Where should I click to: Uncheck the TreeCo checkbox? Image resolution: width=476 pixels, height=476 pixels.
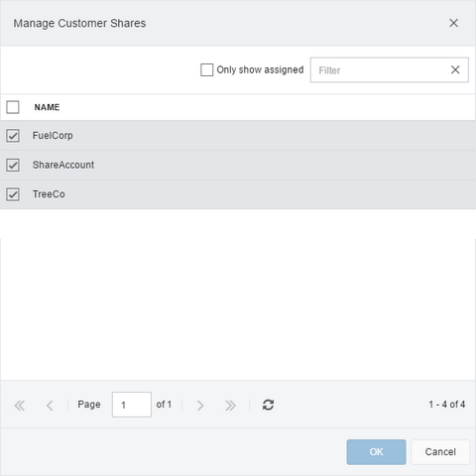(x=13, y=194)
